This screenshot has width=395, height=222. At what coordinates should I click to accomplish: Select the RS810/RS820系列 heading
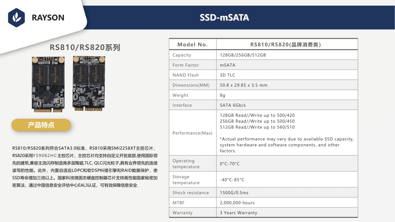pos(85,48)
